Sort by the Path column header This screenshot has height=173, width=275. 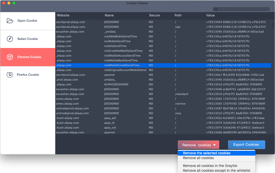178,15
